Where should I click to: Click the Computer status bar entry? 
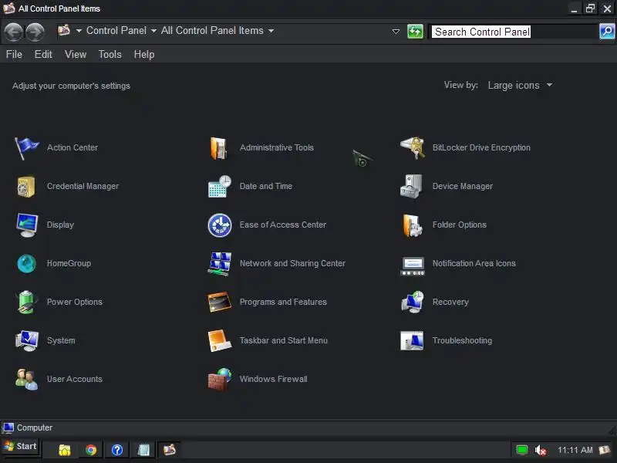click(28, 428)
